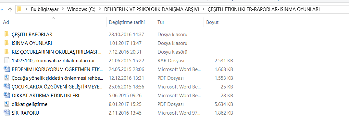Click the up arrow navigation button

[10, 9]
